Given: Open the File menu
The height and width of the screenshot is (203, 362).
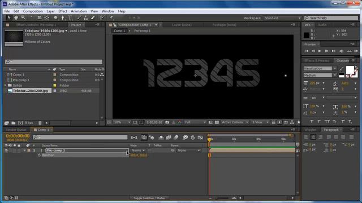Looking at the screenshot, I should tap(7, 11).
